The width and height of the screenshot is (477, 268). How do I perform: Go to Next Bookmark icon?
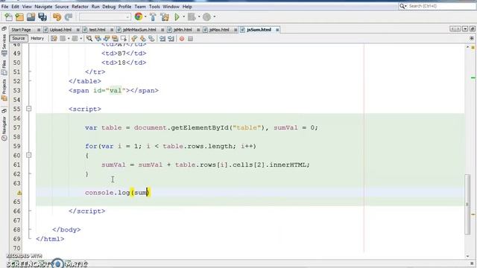point(142,39)
